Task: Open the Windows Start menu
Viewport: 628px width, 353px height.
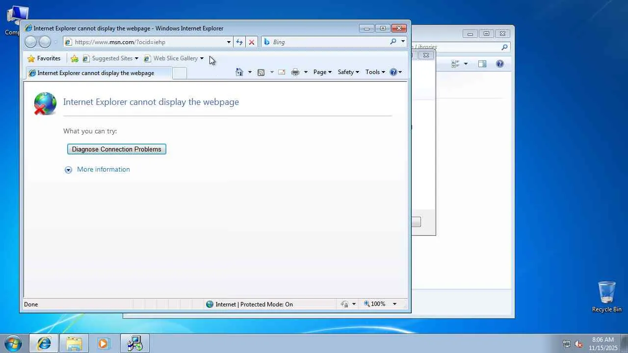Action: (13, 343)
